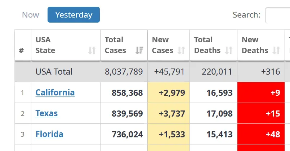Image resolution: width=290 pixels, height=151 pixels.
Task: Select the Yesterday tab
Action: [x=73, y=15]
